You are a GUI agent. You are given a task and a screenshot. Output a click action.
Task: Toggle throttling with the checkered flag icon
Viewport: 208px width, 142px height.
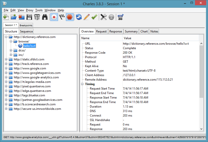tap(62, 17)
